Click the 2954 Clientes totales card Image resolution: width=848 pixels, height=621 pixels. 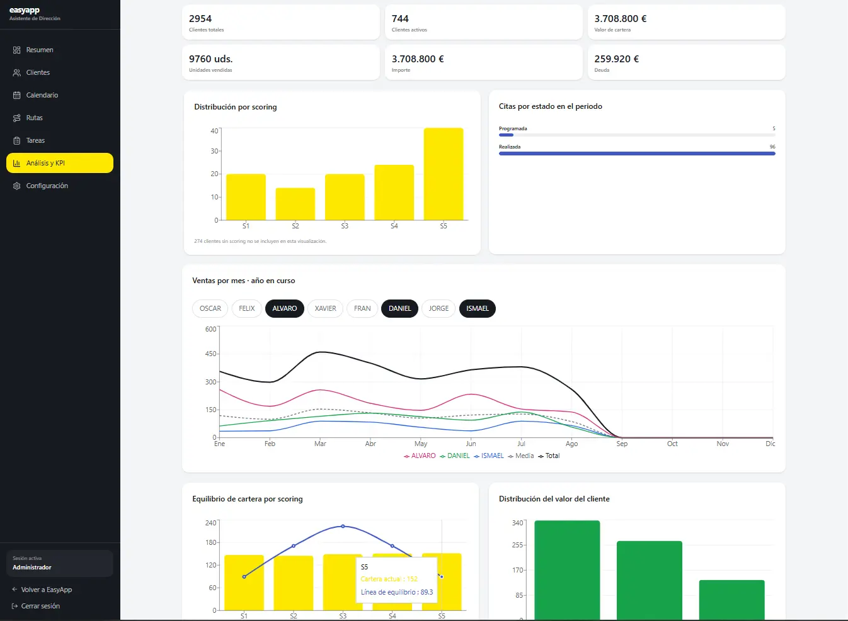[281, 22]
